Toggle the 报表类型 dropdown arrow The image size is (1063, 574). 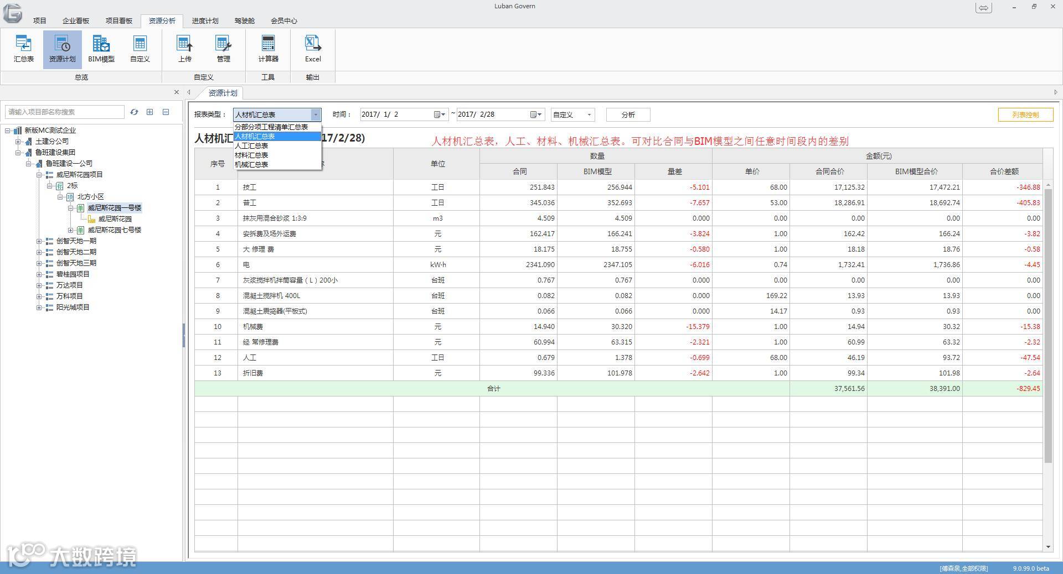[316, 114]
